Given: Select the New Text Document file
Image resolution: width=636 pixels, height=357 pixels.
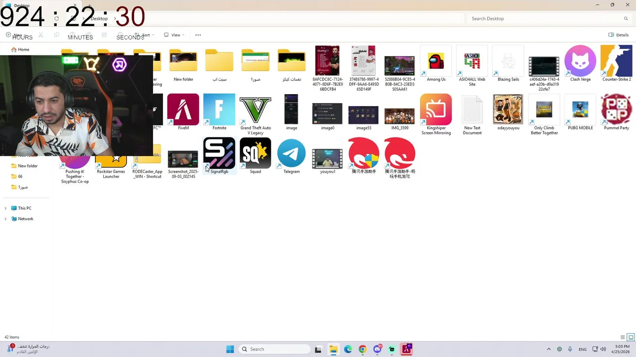Looking at the screenshot, I should 472,109.
